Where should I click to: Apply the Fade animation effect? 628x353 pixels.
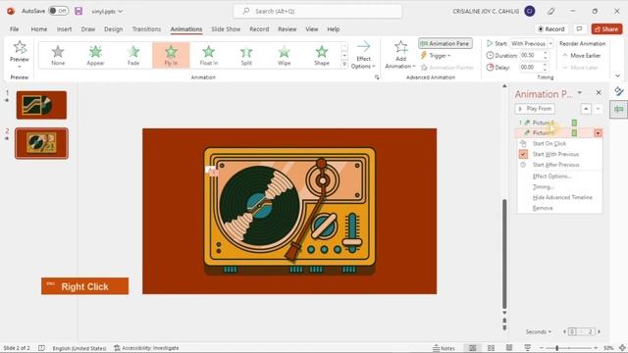point(133,55)
